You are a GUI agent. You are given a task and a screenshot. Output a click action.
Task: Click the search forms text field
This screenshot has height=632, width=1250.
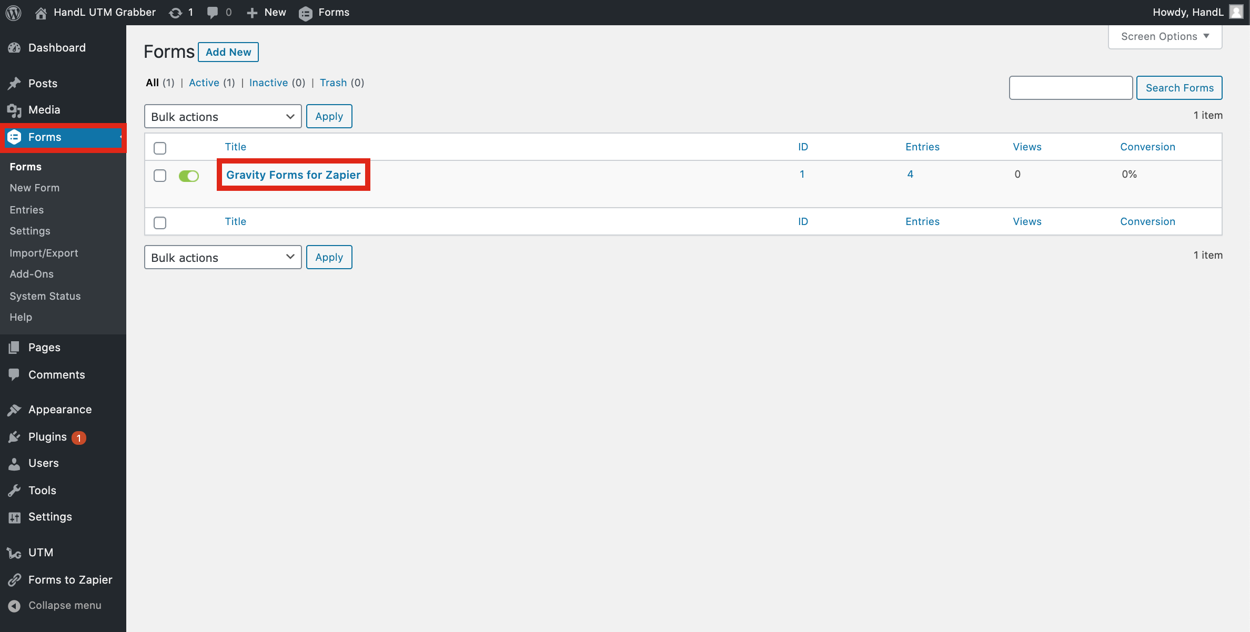pyautogui.click(x=1071, y=88)
